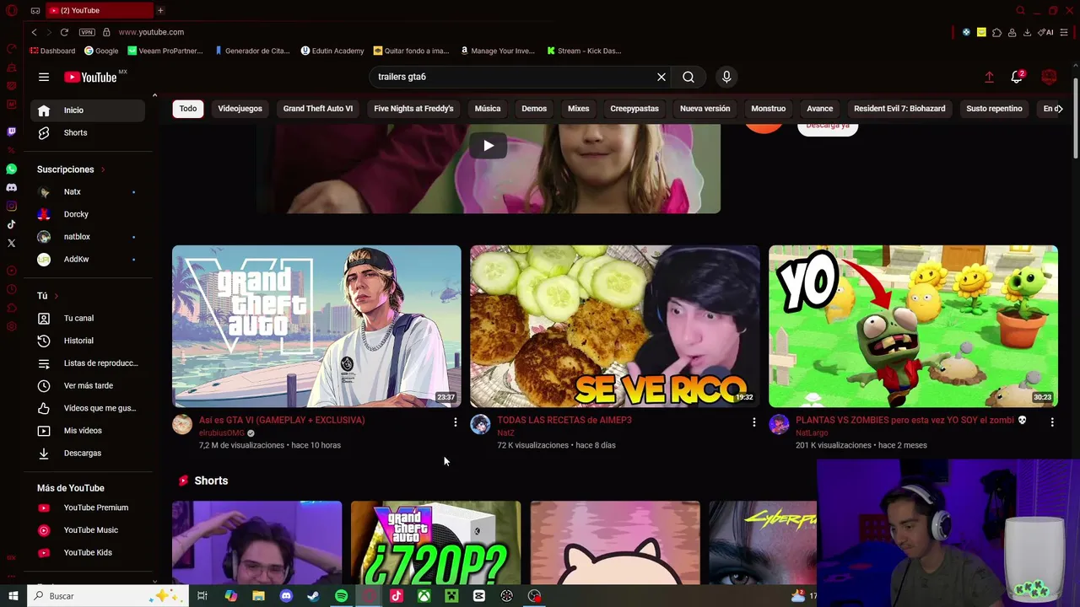This screenshot has height=607, width=1080.
Task: Select the Five Nights at Freddy's chip
Action: [413, 109]
